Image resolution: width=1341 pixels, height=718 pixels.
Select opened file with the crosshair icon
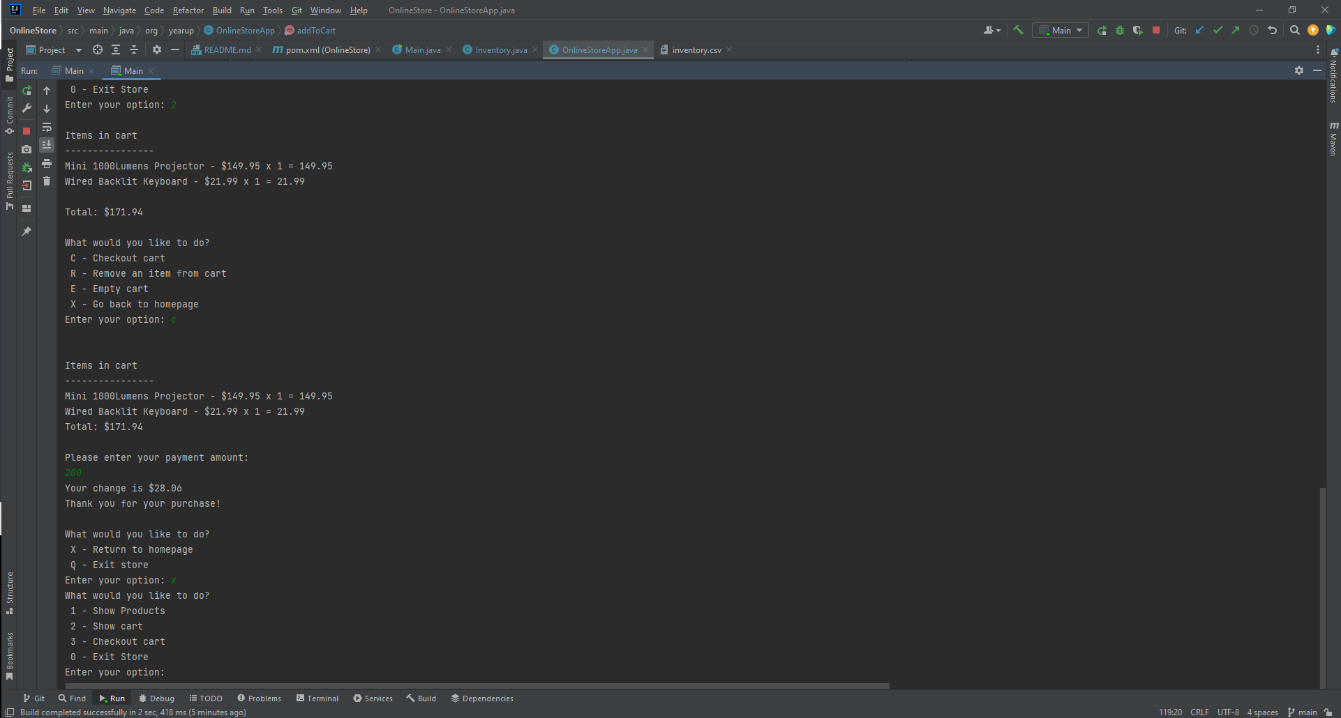tap(98, 49)
